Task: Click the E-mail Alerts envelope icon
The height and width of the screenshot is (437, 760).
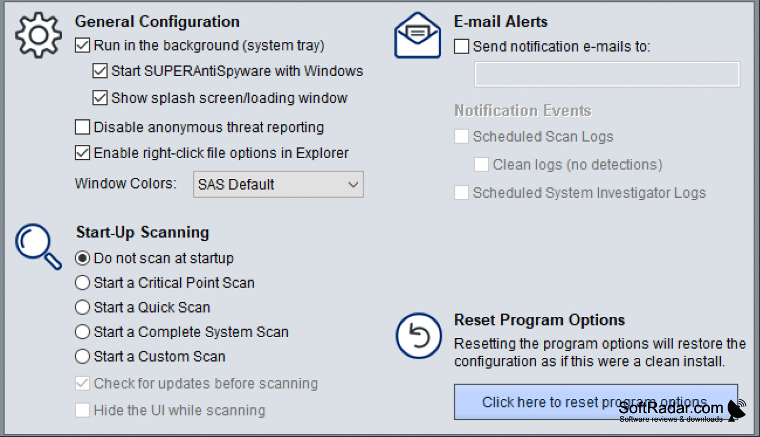Action: (418, 35)
